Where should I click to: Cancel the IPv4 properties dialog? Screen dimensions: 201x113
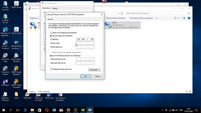click(97, 76)
